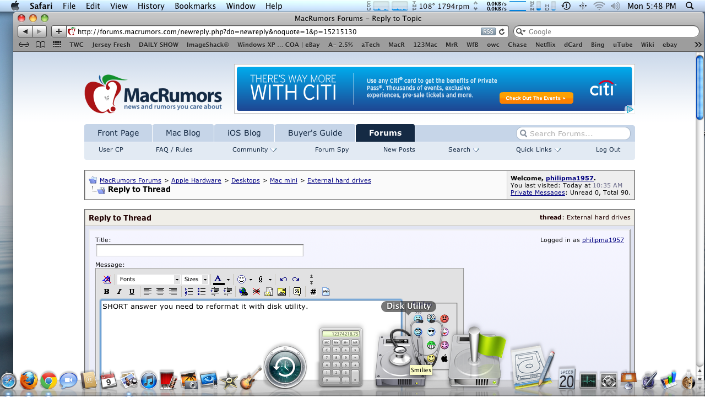Expand the text color picker arrow
The width and height of the screenshot is (705, 397).
pyautogui.click(x=228, y=280)
